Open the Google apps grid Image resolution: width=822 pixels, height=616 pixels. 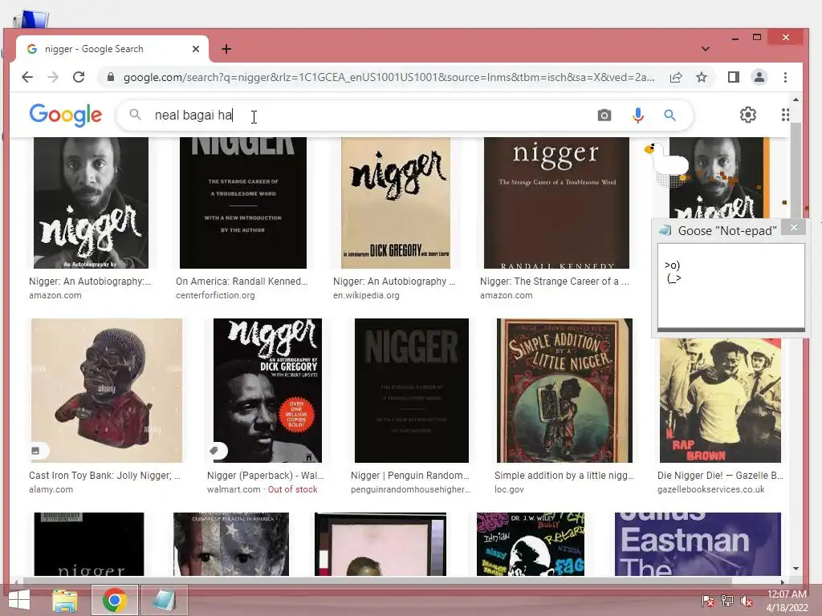785,115
